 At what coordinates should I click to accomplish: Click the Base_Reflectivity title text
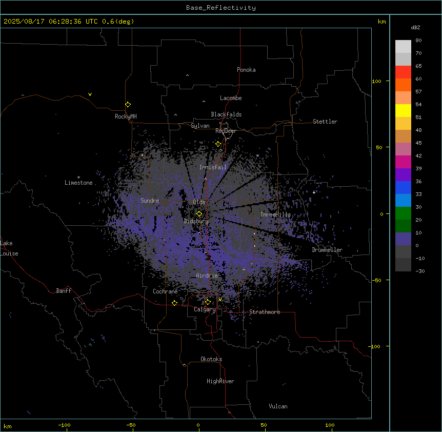(221, 8)
